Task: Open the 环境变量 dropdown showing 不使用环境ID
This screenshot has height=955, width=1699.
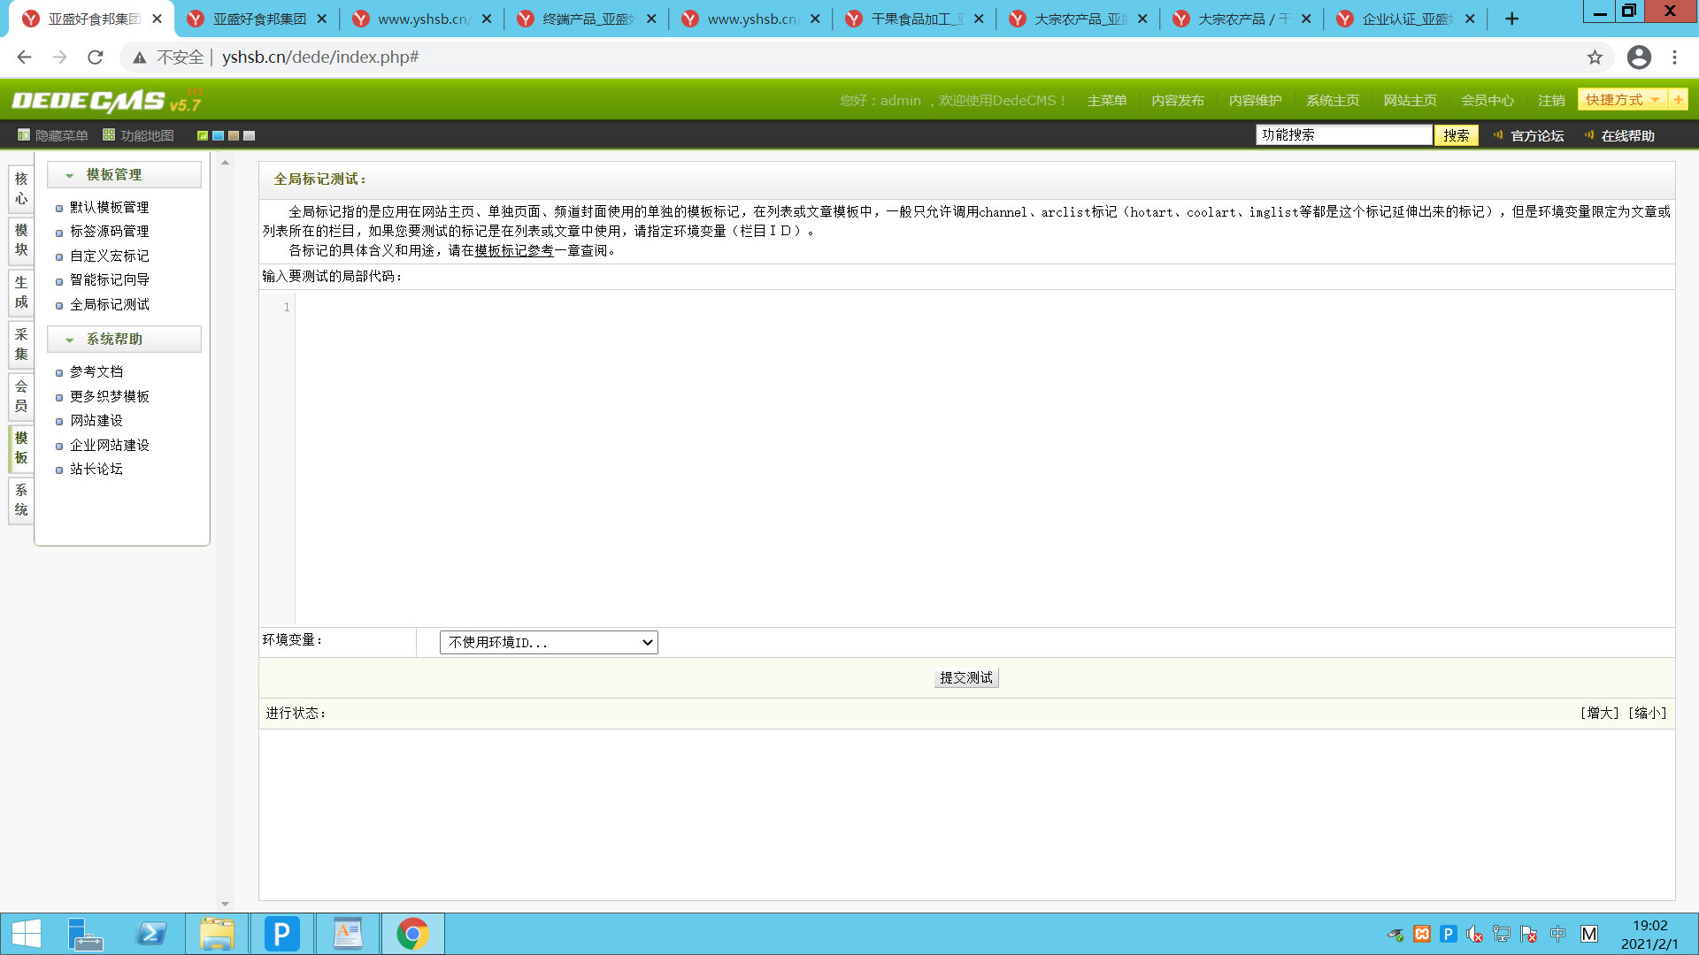Action: pos(548,642)
